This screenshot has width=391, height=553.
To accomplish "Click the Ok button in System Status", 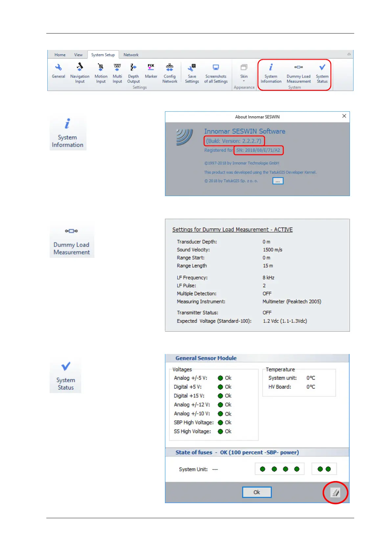I will (x=257, y=492).
